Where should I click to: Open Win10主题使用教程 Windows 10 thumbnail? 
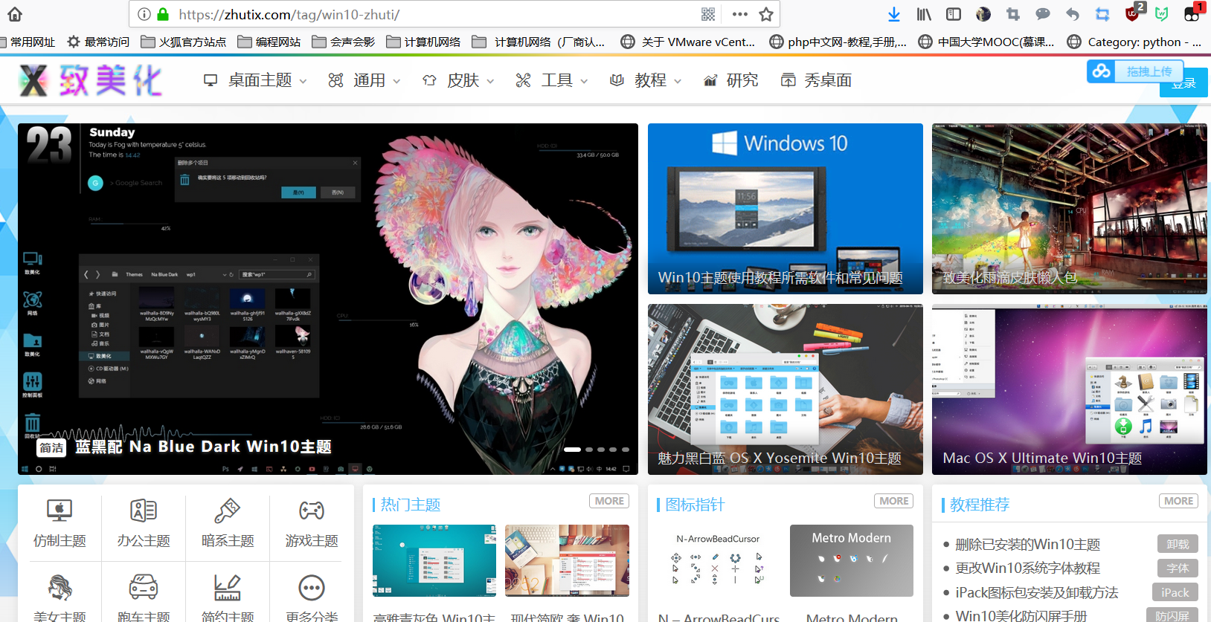786,209
